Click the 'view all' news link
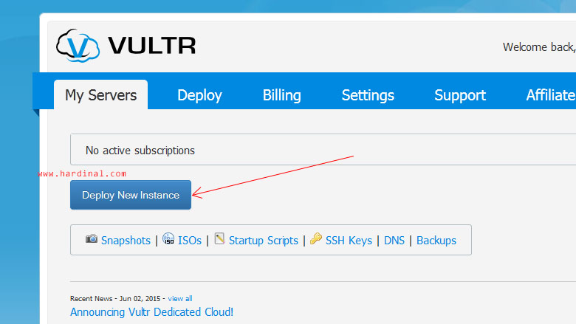 point(180,298)
